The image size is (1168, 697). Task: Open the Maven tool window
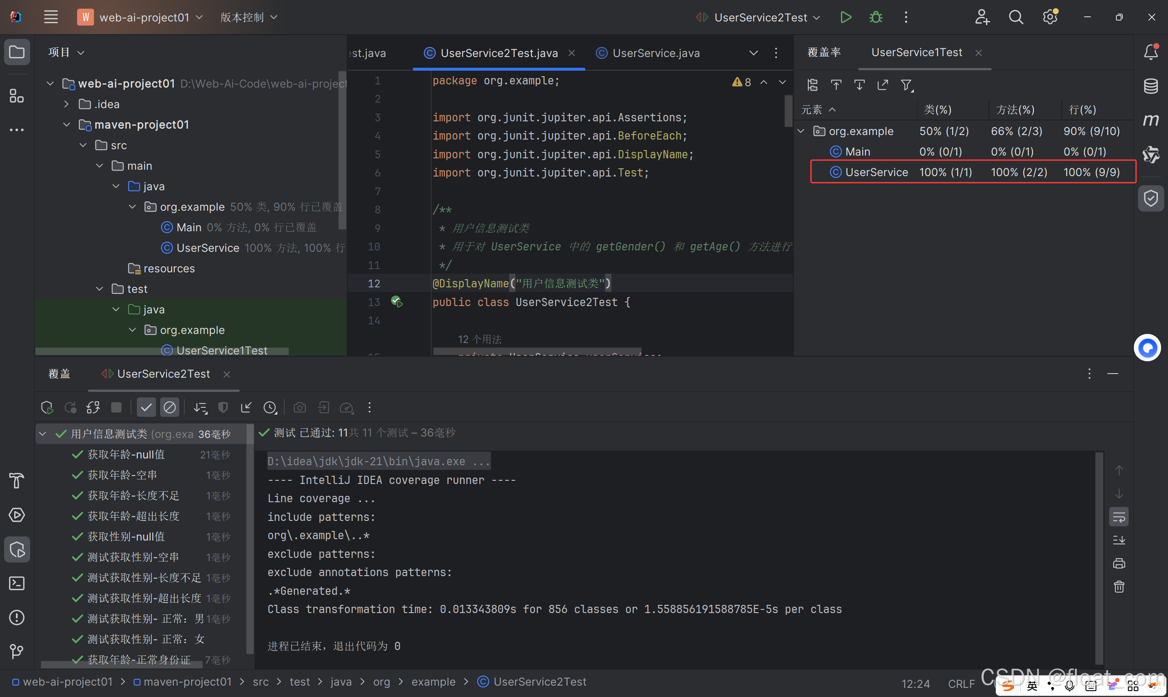[x=1151, y=120]
